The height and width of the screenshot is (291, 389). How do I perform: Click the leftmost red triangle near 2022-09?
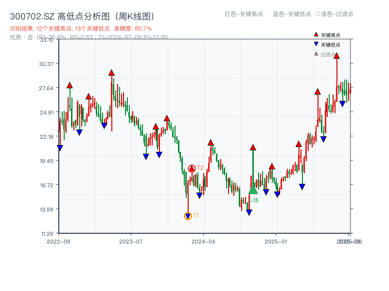(69, 85)
